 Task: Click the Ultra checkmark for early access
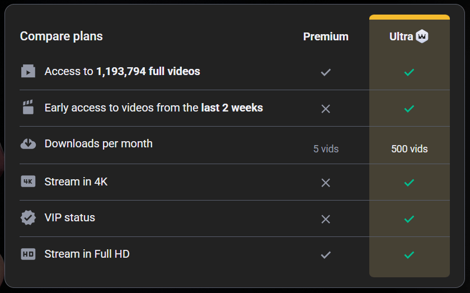[409, 109]
